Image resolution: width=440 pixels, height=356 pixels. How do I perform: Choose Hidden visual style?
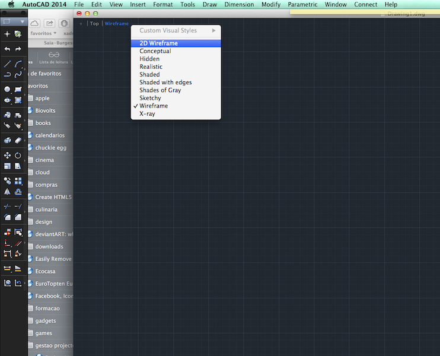pyautogui.click(x=176, y=59)
